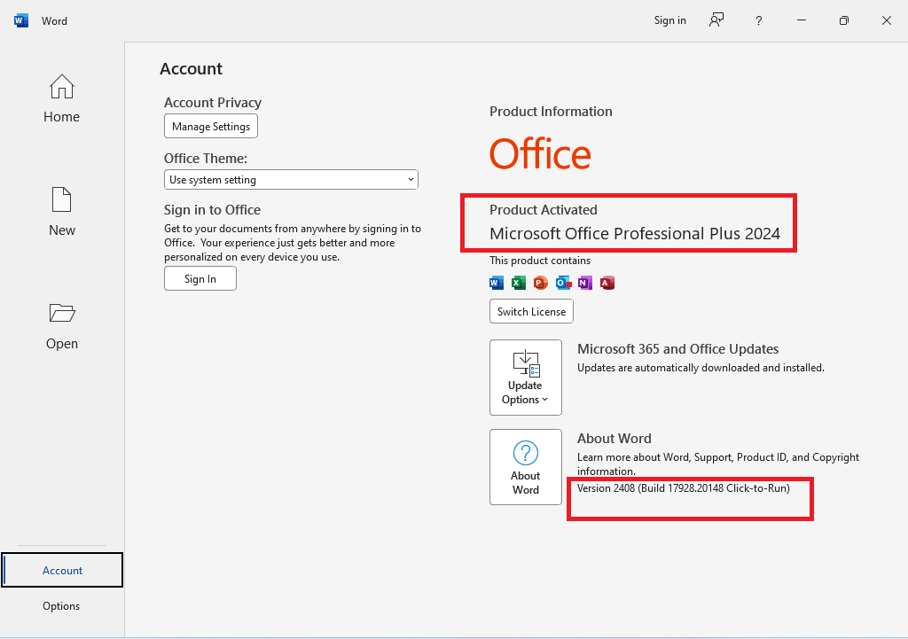Click the Office logo text
Screen dimensions: 908x639
[540, 154]
